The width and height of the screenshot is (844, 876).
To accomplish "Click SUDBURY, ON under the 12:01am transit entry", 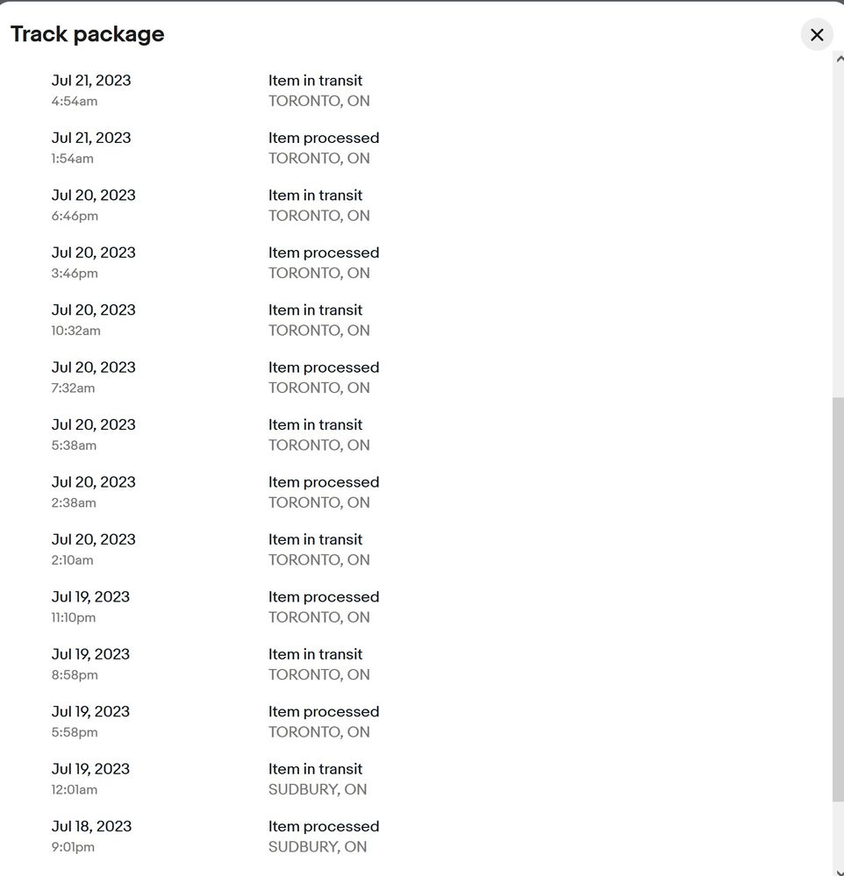I will coord(318,789).
